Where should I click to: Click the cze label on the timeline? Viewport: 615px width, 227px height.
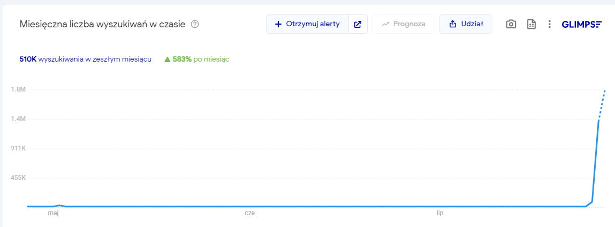249,213
